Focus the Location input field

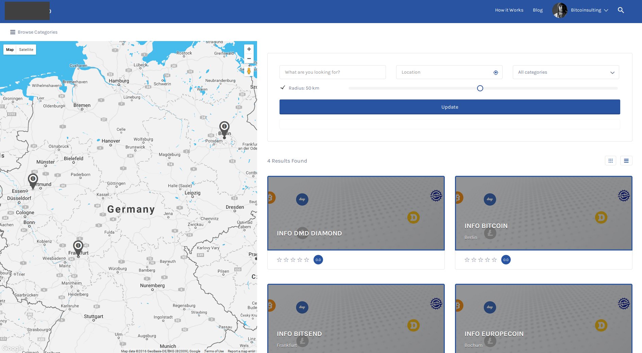click(x=449, y=72)
